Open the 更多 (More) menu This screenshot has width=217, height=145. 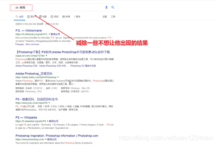tap(77, 16)
